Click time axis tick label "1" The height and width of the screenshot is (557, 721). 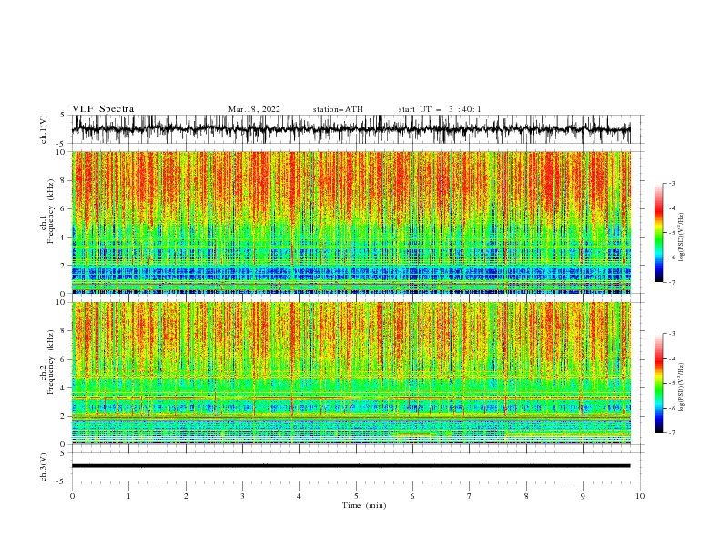pos(128,496)
